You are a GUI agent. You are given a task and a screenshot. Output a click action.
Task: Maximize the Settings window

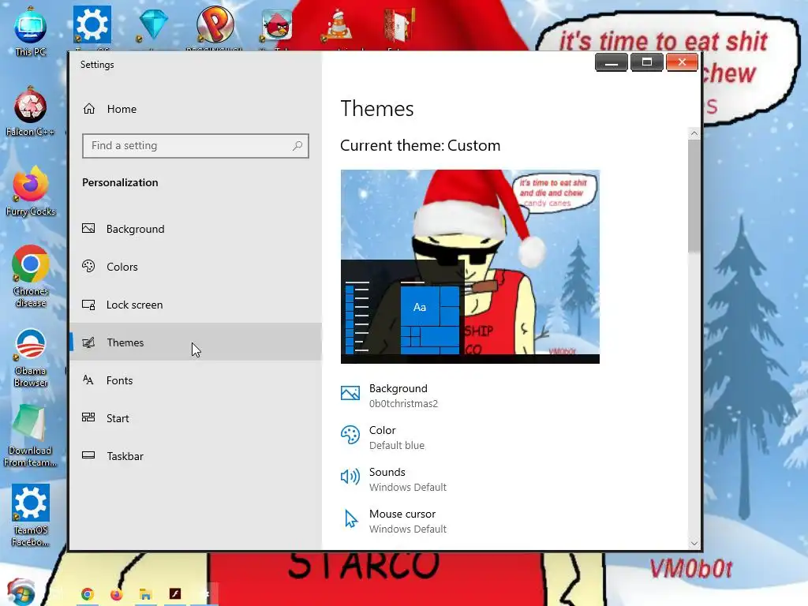tap(647, 62)
